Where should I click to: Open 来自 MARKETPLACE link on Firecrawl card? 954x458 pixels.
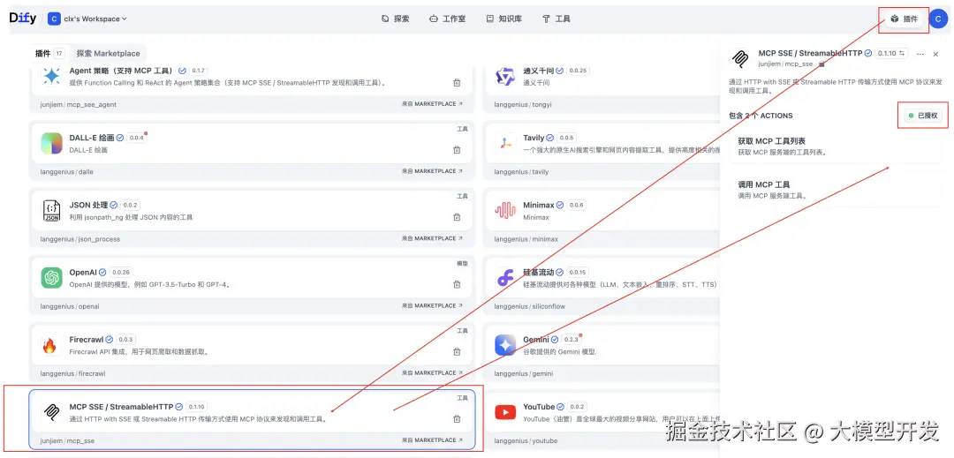pyautogui.click(x=432, y=373)
